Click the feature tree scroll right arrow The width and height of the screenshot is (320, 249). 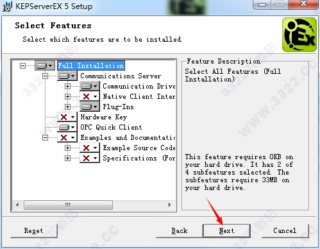click(170, 205)
